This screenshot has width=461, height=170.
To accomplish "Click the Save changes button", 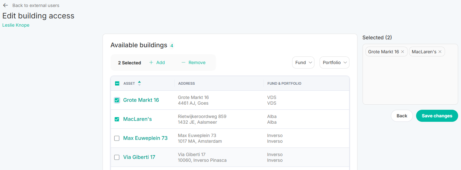I will click(437, 116).
